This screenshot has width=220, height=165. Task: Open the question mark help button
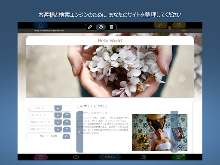(x=41, y=157)
